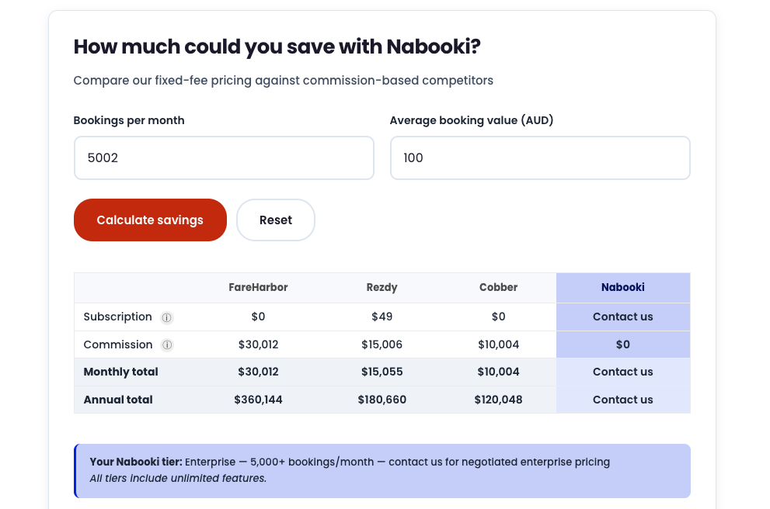770x509 pixels.
Task: Click the Monthly total row label
Action: pyautogui.click(x=120, y=372)
